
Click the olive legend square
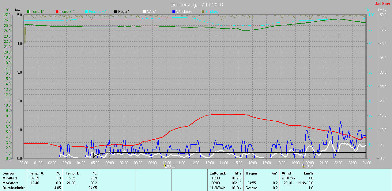[202, 12]
